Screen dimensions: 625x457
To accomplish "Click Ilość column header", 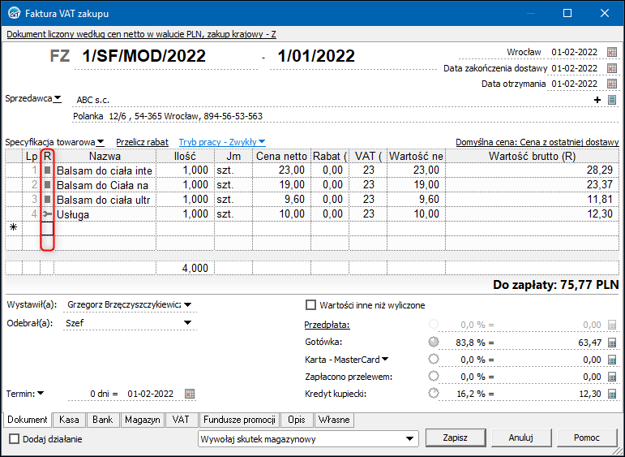I will [x=185, y=156].
